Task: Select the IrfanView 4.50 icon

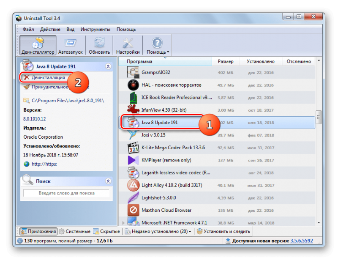Action: [133, 109]
